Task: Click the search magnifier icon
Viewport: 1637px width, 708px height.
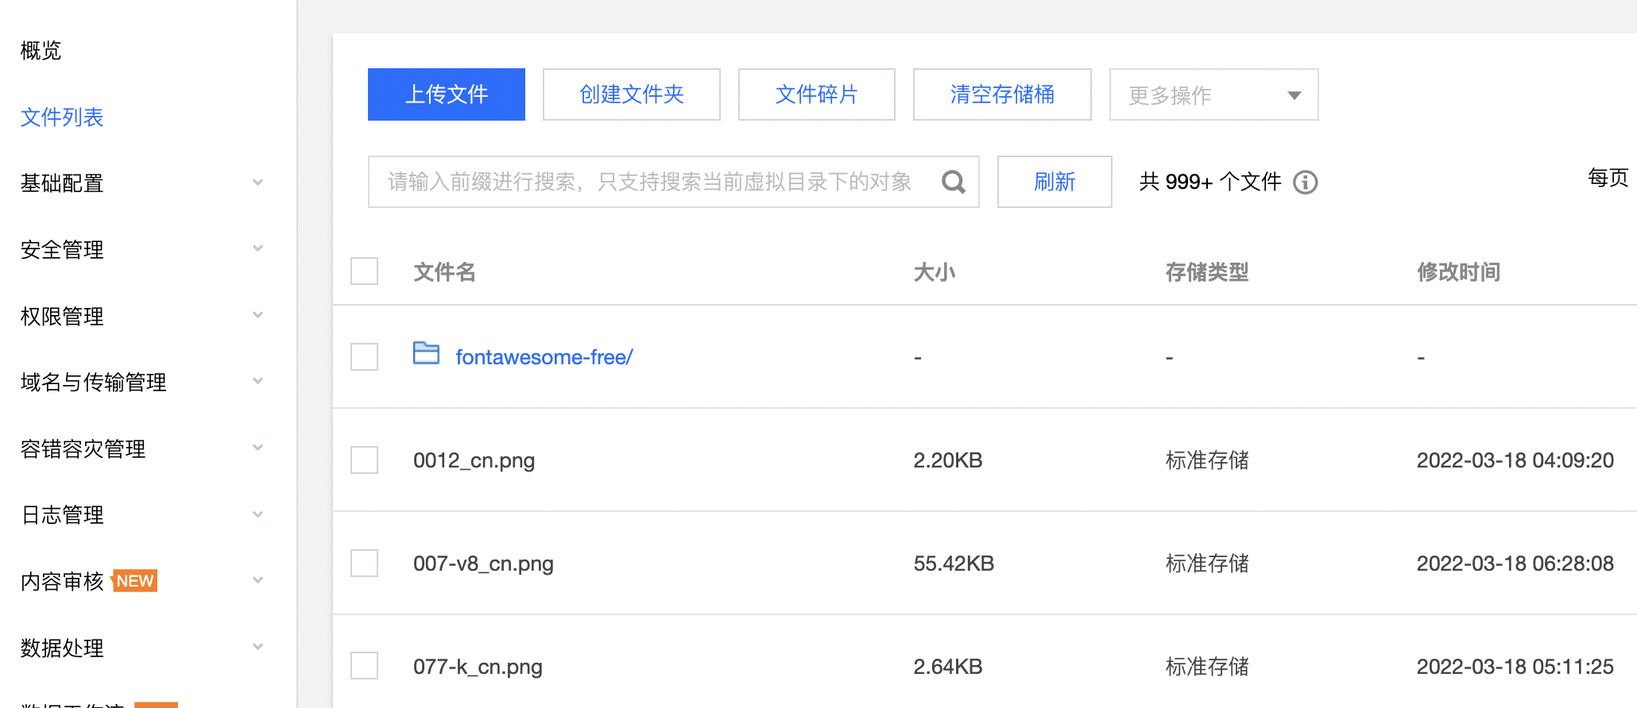Action: click(953, 182)
